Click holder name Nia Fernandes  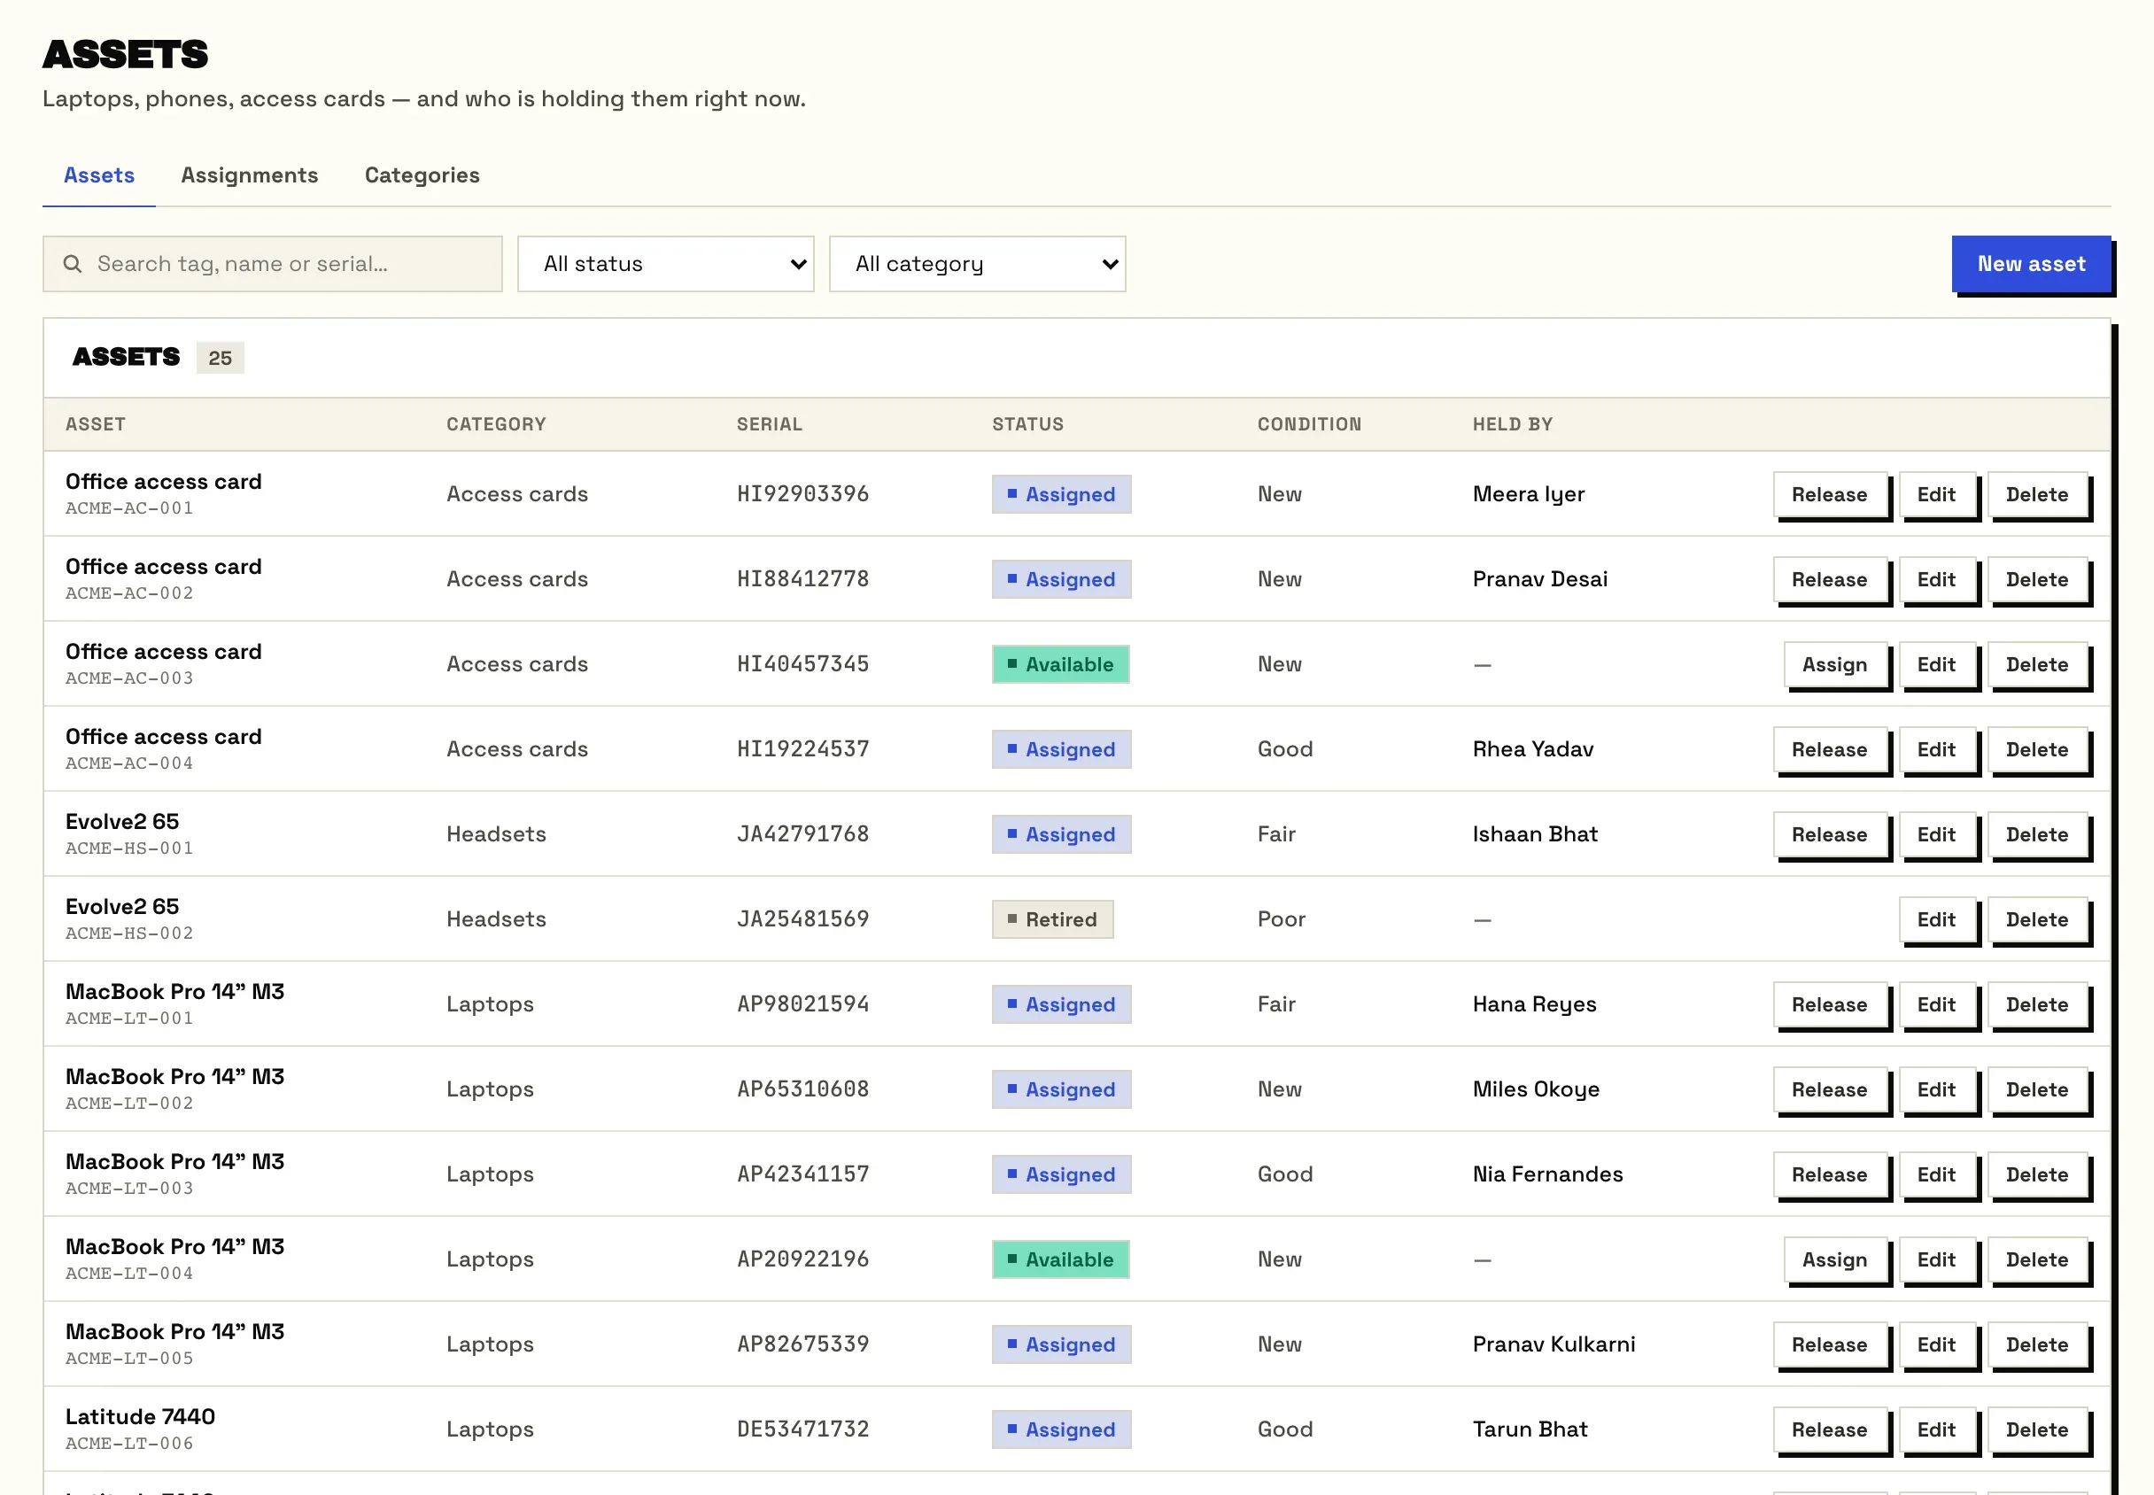click(1547, 1174)
